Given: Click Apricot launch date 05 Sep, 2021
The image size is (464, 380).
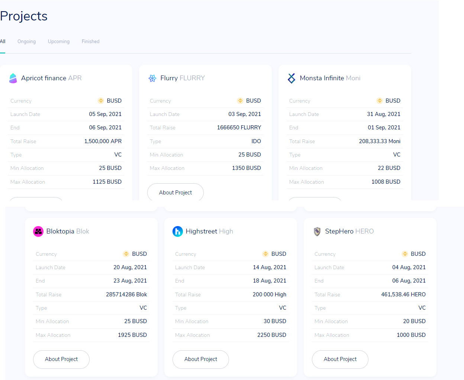Looking at the screenshot, I should pos(105,114).
